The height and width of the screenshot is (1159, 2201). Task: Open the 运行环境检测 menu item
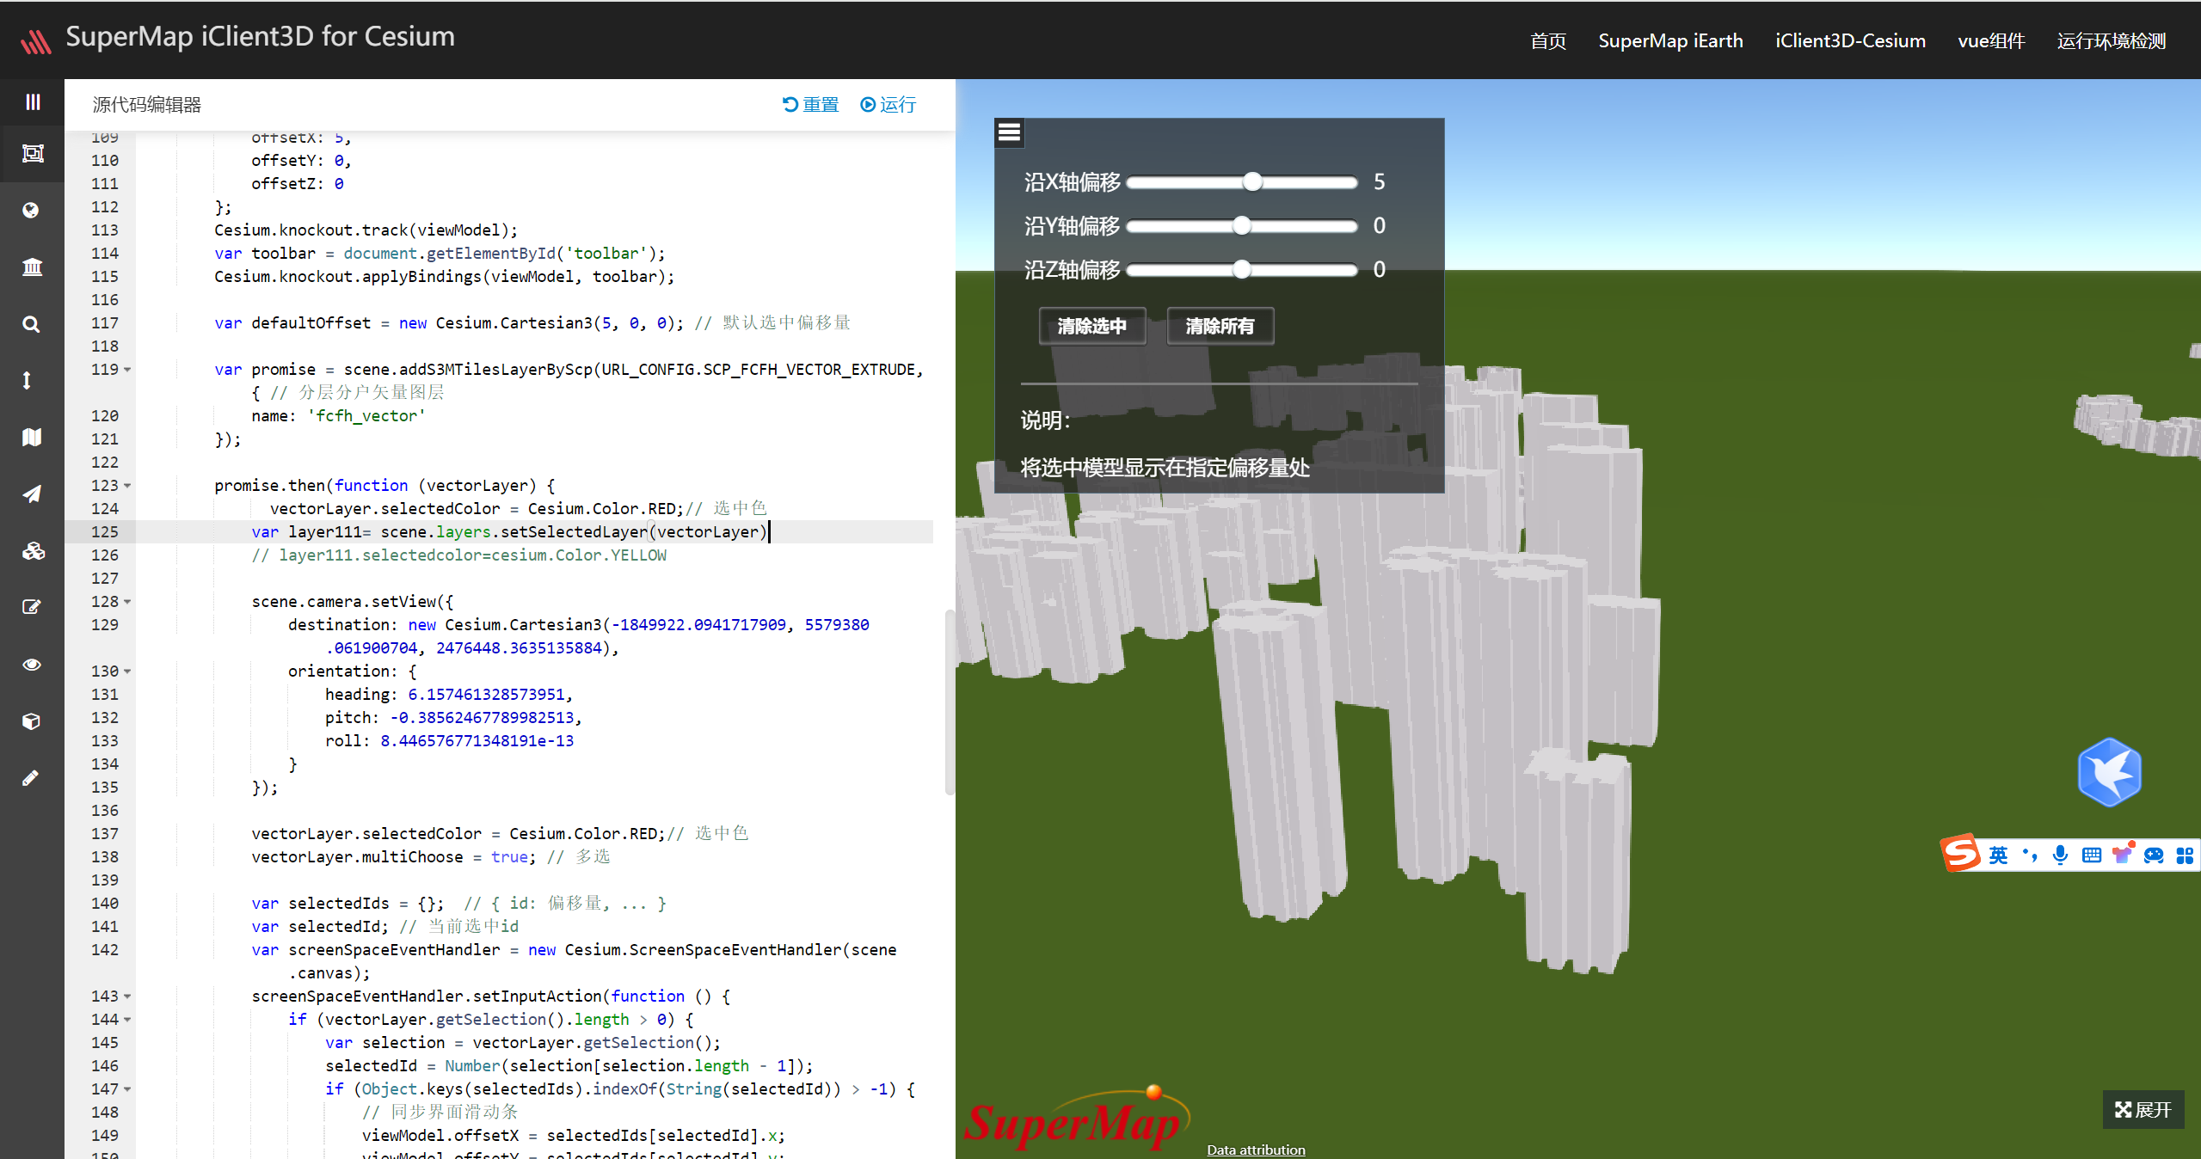click(x=2112, y=40)
